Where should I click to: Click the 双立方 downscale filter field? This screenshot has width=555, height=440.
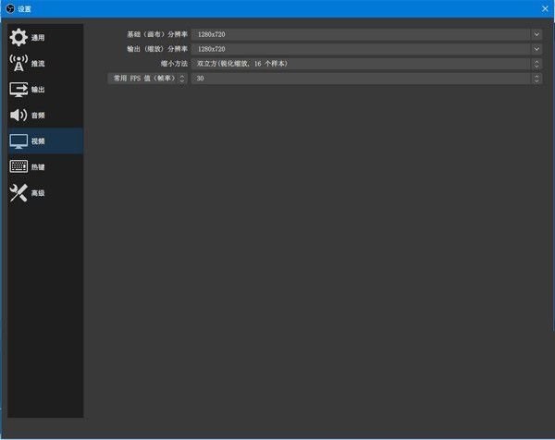tap(361, 64)
